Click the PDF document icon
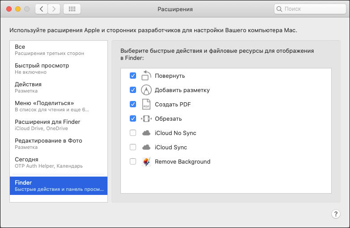Image resolution: width=350 pixels, height=228 pixels. tap(146, 104)
